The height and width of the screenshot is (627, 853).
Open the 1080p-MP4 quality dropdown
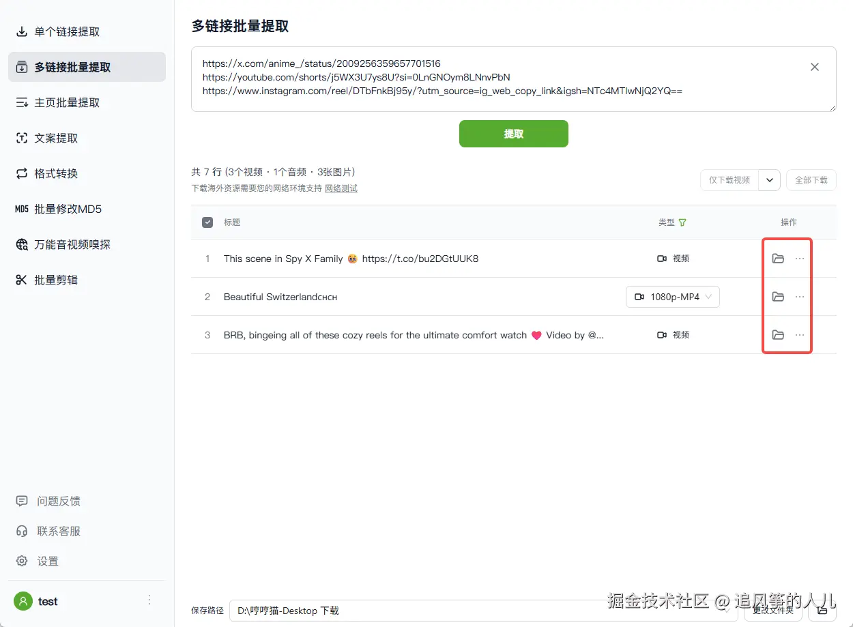(673, 297)
